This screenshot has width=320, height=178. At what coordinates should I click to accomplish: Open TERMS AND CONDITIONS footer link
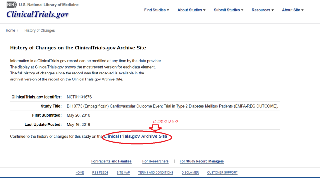coord(156,173)
